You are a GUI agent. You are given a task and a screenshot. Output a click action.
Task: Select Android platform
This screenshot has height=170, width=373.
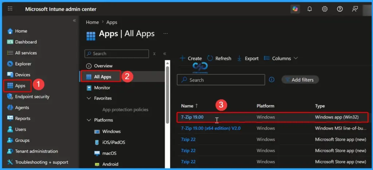pos(106,164)
